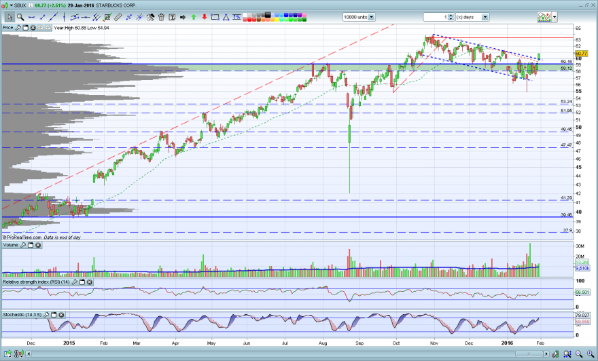This screenshot has height=361, width=598.
Task: Open the 10000 units dropdown
Action: [x=372, y=17]
